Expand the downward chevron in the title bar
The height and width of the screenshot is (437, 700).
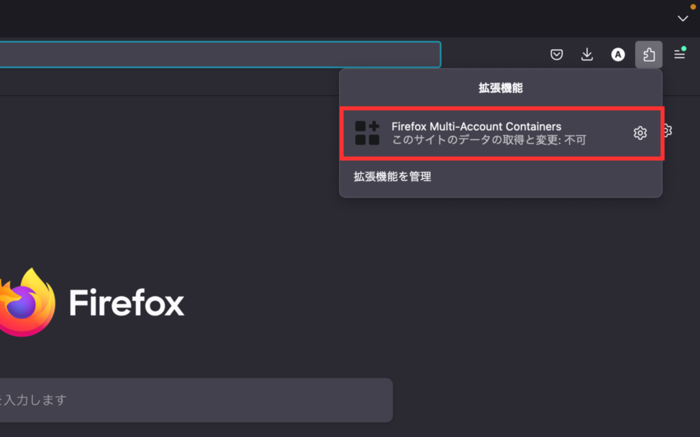682,19
